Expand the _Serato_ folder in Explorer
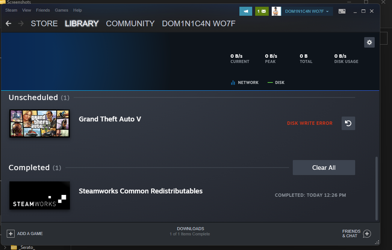This screenshot has width=392, height=250. (x=5, y=247)
